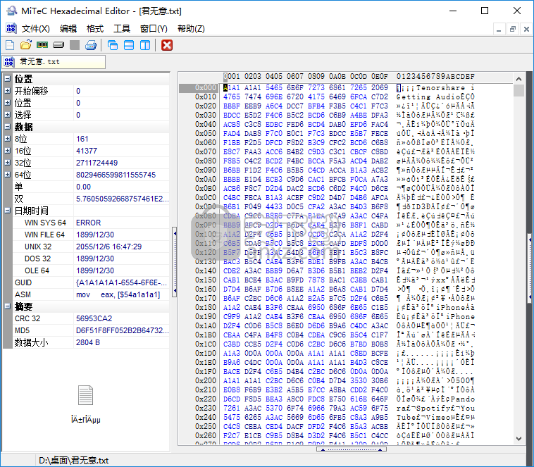Viewport: 534px width, 467px height.
Task: Click the New file toolbar icon
Action: pos(10,45)
